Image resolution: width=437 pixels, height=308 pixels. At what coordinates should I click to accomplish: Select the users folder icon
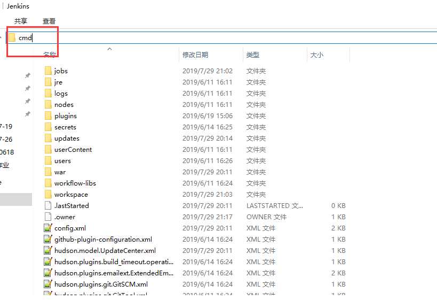click(x=48, y=160)
